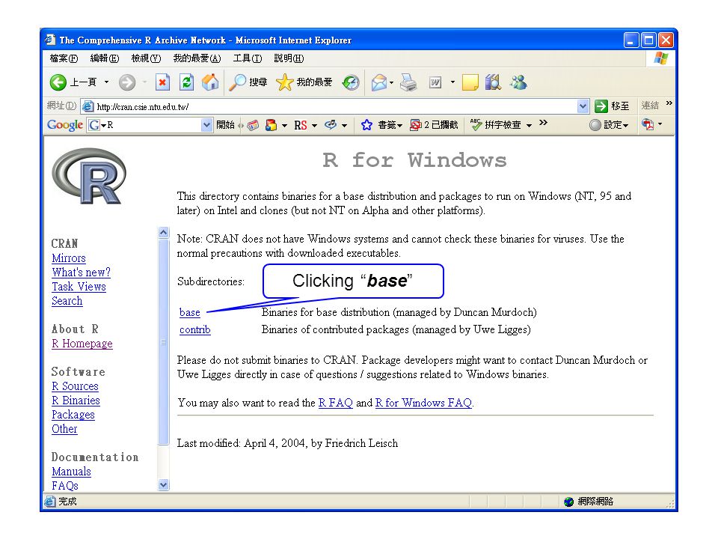Click the Internet zone globe icon

click(x=568, y=502)
